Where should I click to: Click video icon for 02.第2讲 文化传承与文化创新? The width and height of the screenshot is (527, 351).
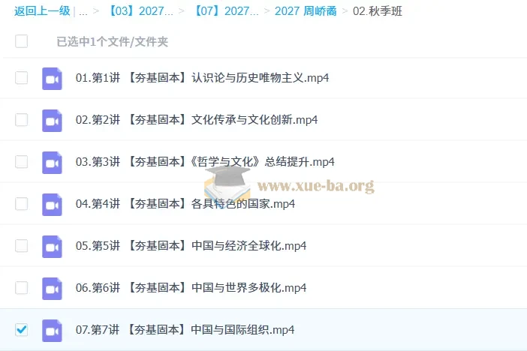(x=52, y=121)
